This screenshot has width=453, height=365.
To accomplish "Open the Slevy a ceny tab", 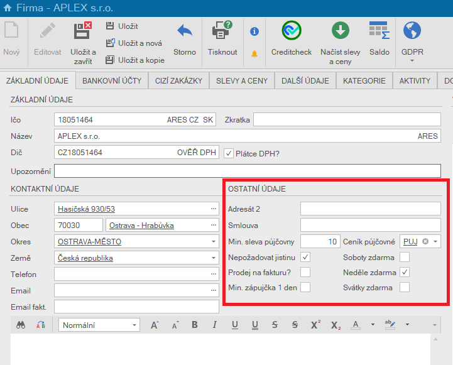I will [x=242, y=80].
